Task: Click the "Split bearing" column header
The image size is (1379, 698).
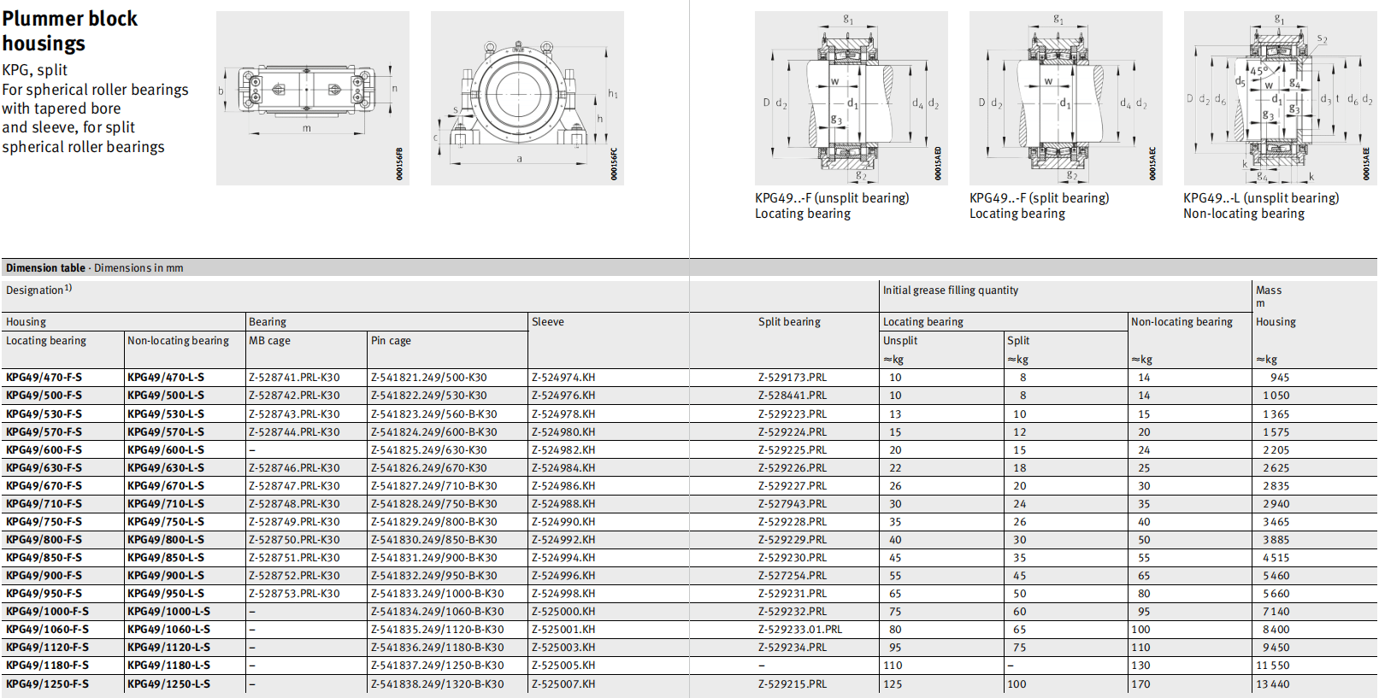Action: (x=789, y=322)
